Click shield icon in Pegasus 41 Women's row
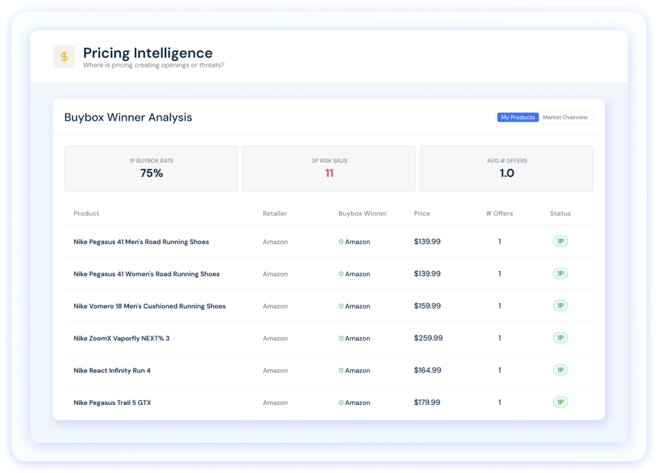 click(341, 274)
